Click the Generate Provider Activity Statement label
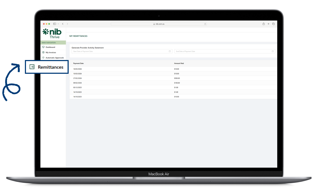Viewport: 318px width, 188px height. [88, 48]
